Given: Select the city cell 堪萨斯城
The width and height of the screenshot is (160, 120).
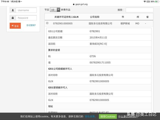Looking at the screenshot, I should tap(125, 23).
